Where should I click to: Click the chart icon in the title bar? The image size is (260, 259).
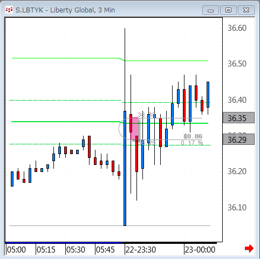(9, 10)
